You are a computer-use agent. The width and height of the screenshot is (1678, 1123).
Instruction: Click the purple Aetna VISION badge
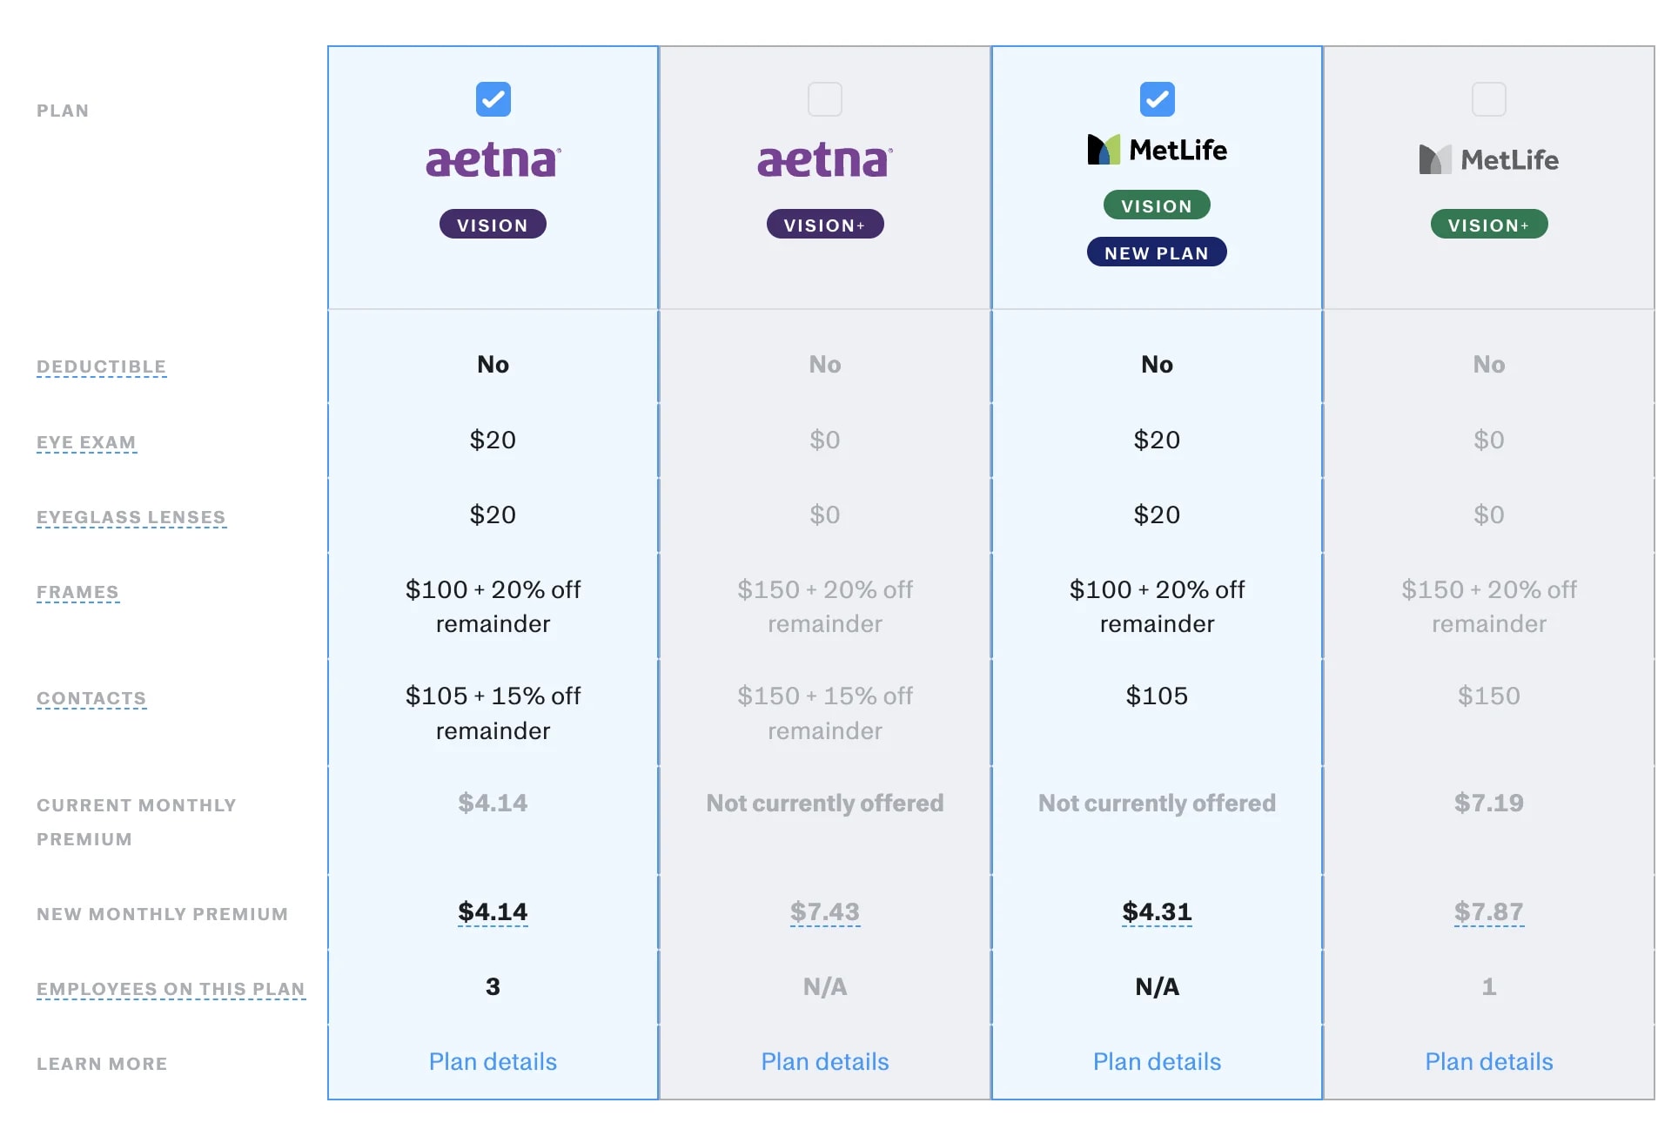pyautogui.click(x=493, y=225)
